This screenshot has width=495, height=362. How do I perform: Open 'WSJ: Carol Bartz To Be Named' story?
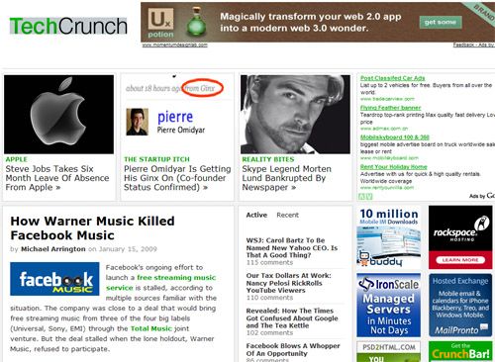pyautogui.click(x=292, y=247)
